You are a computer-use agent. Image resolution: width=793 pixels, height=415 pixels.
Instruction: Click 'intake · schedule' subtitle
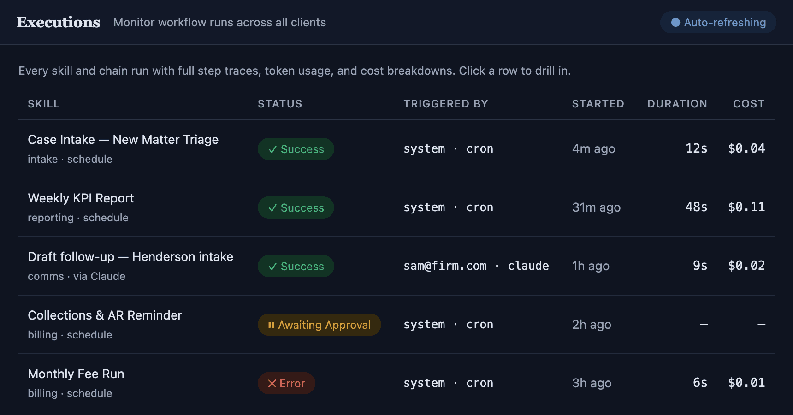click(70, 159)
